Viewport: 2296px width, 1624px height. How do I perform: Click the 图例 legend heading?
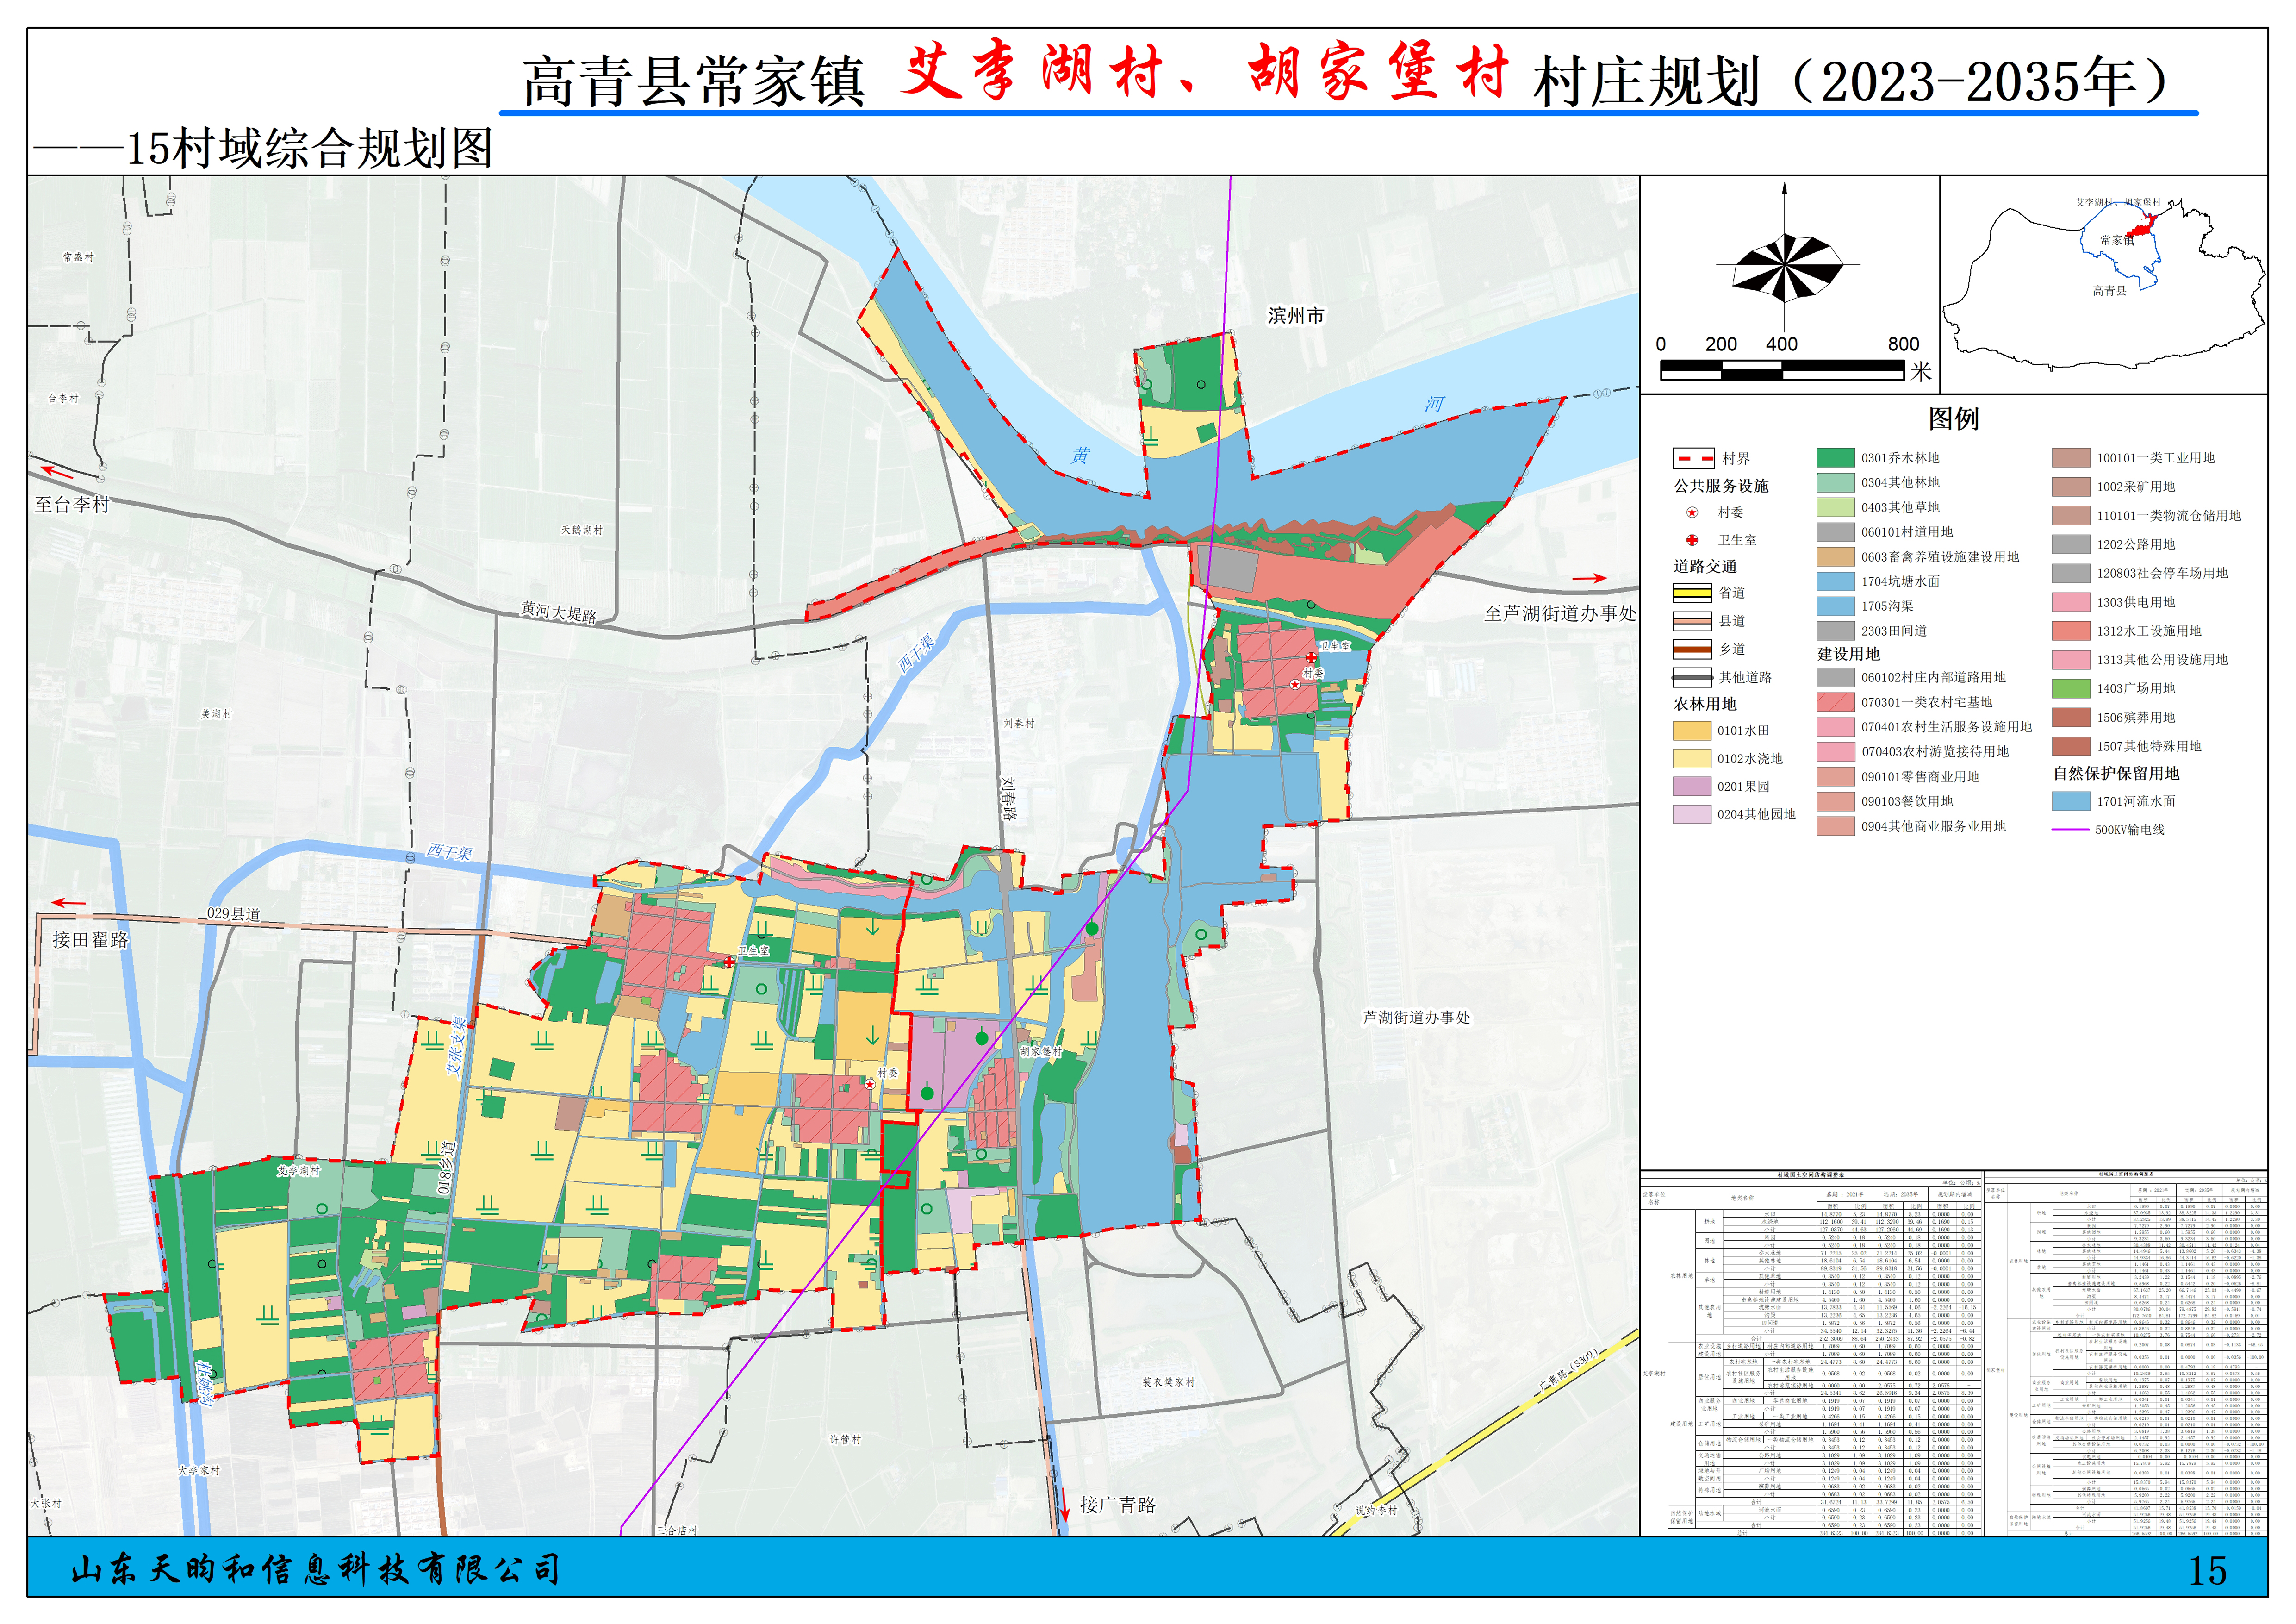(x=1953, y=419)
